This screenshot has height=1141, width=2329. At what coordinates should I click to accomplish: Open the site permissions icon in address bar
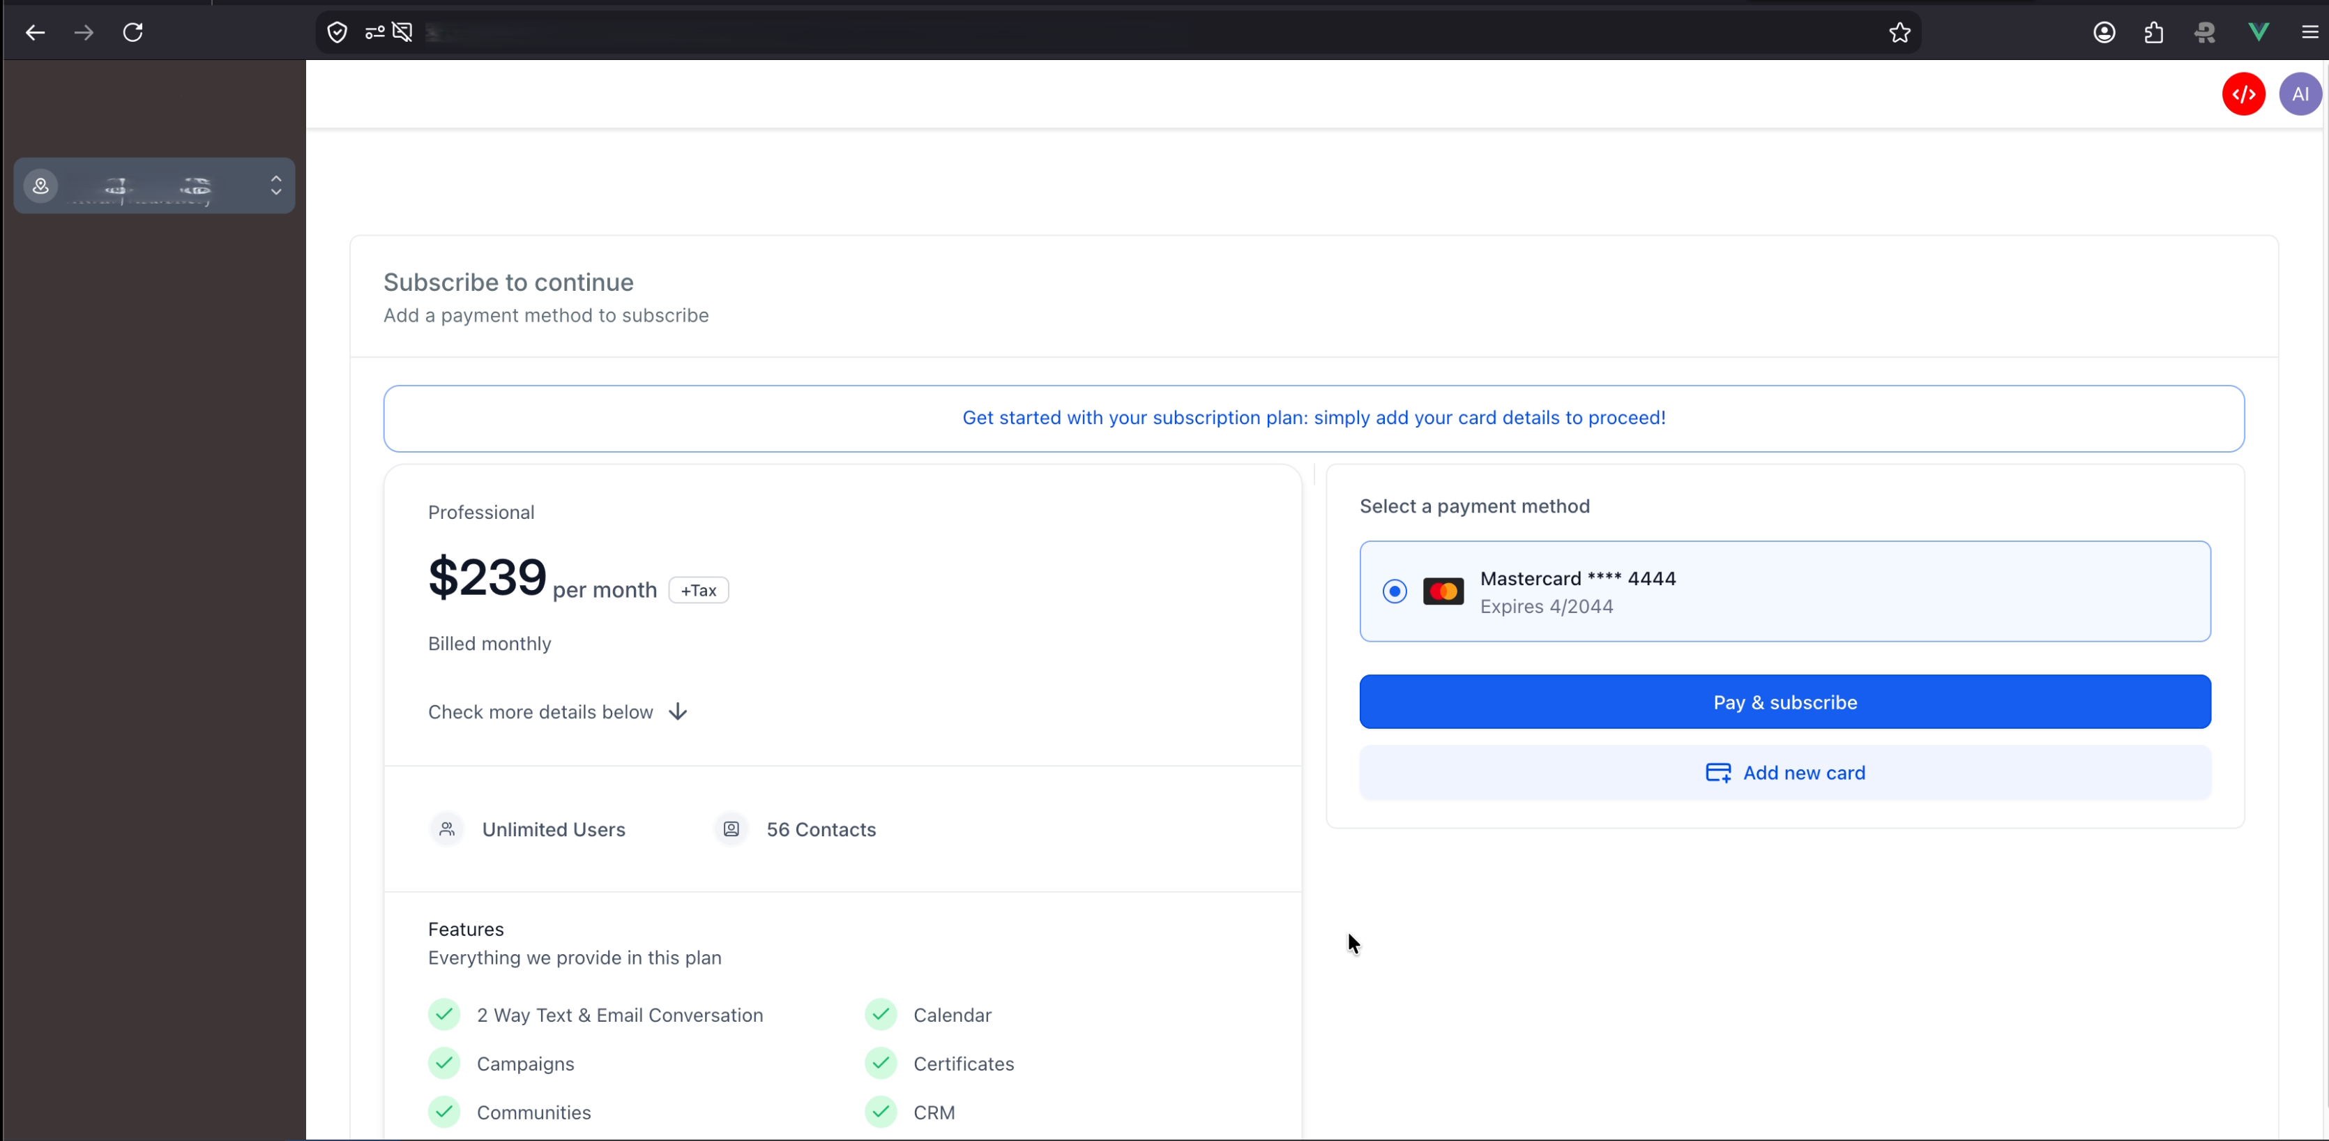(374, 33)
